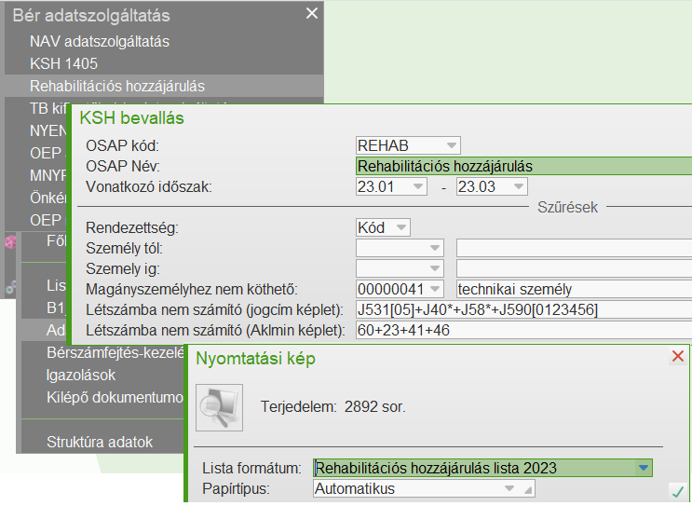Close the Nyomtatási kép dialog

point(678,356)
